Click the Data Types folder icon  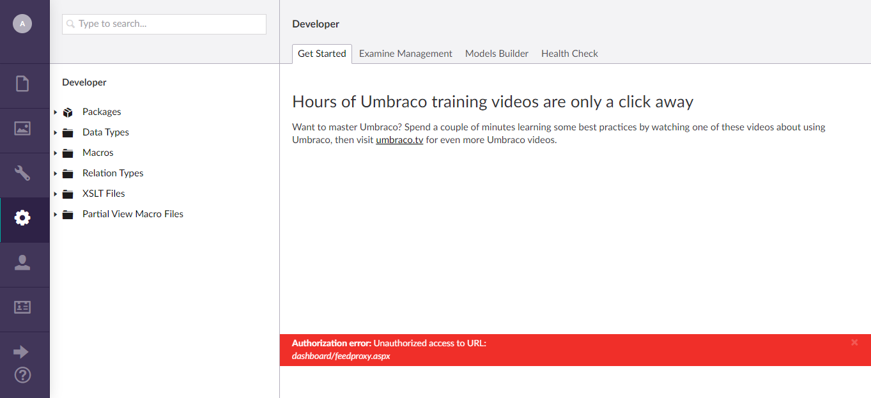coord(68,133)
